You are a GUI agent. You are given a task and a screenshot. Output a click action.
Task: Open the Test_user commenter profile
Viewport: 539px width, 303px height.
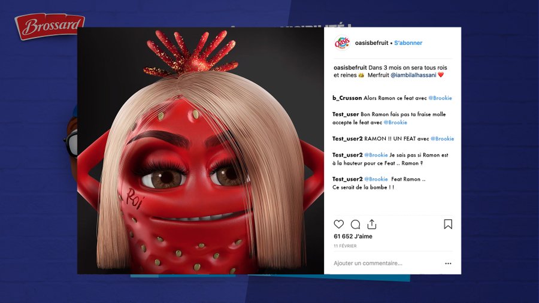coord(346,114)
